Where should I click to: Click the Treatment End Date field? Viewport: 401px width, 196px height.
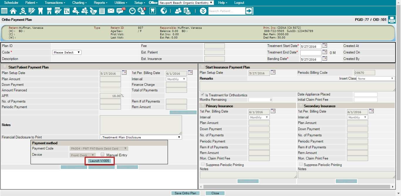point(311,53)
